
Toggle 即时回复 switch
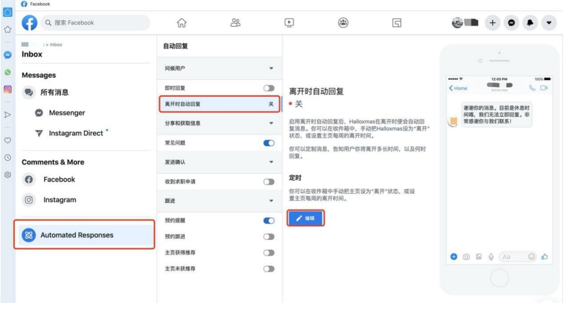[269, 88]
